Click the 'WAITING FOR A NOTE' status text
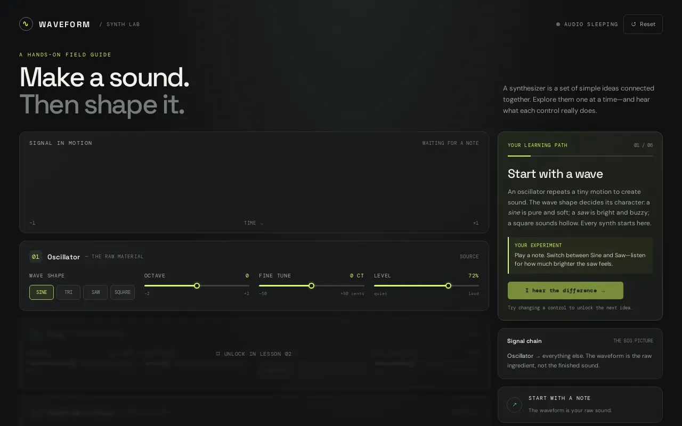The width and height of the screenshot is (682, 426). click(x=451, y=143)
